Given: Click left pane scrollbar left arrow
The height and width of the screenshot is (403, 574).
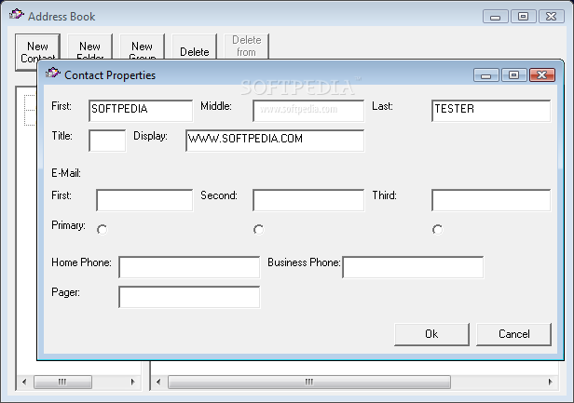Looking at the screenshot, I should (x=24, y=383).
